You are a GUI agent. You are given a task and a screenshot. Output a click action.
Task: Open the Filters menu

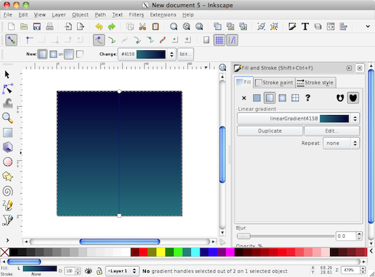(x=136, y=15)
